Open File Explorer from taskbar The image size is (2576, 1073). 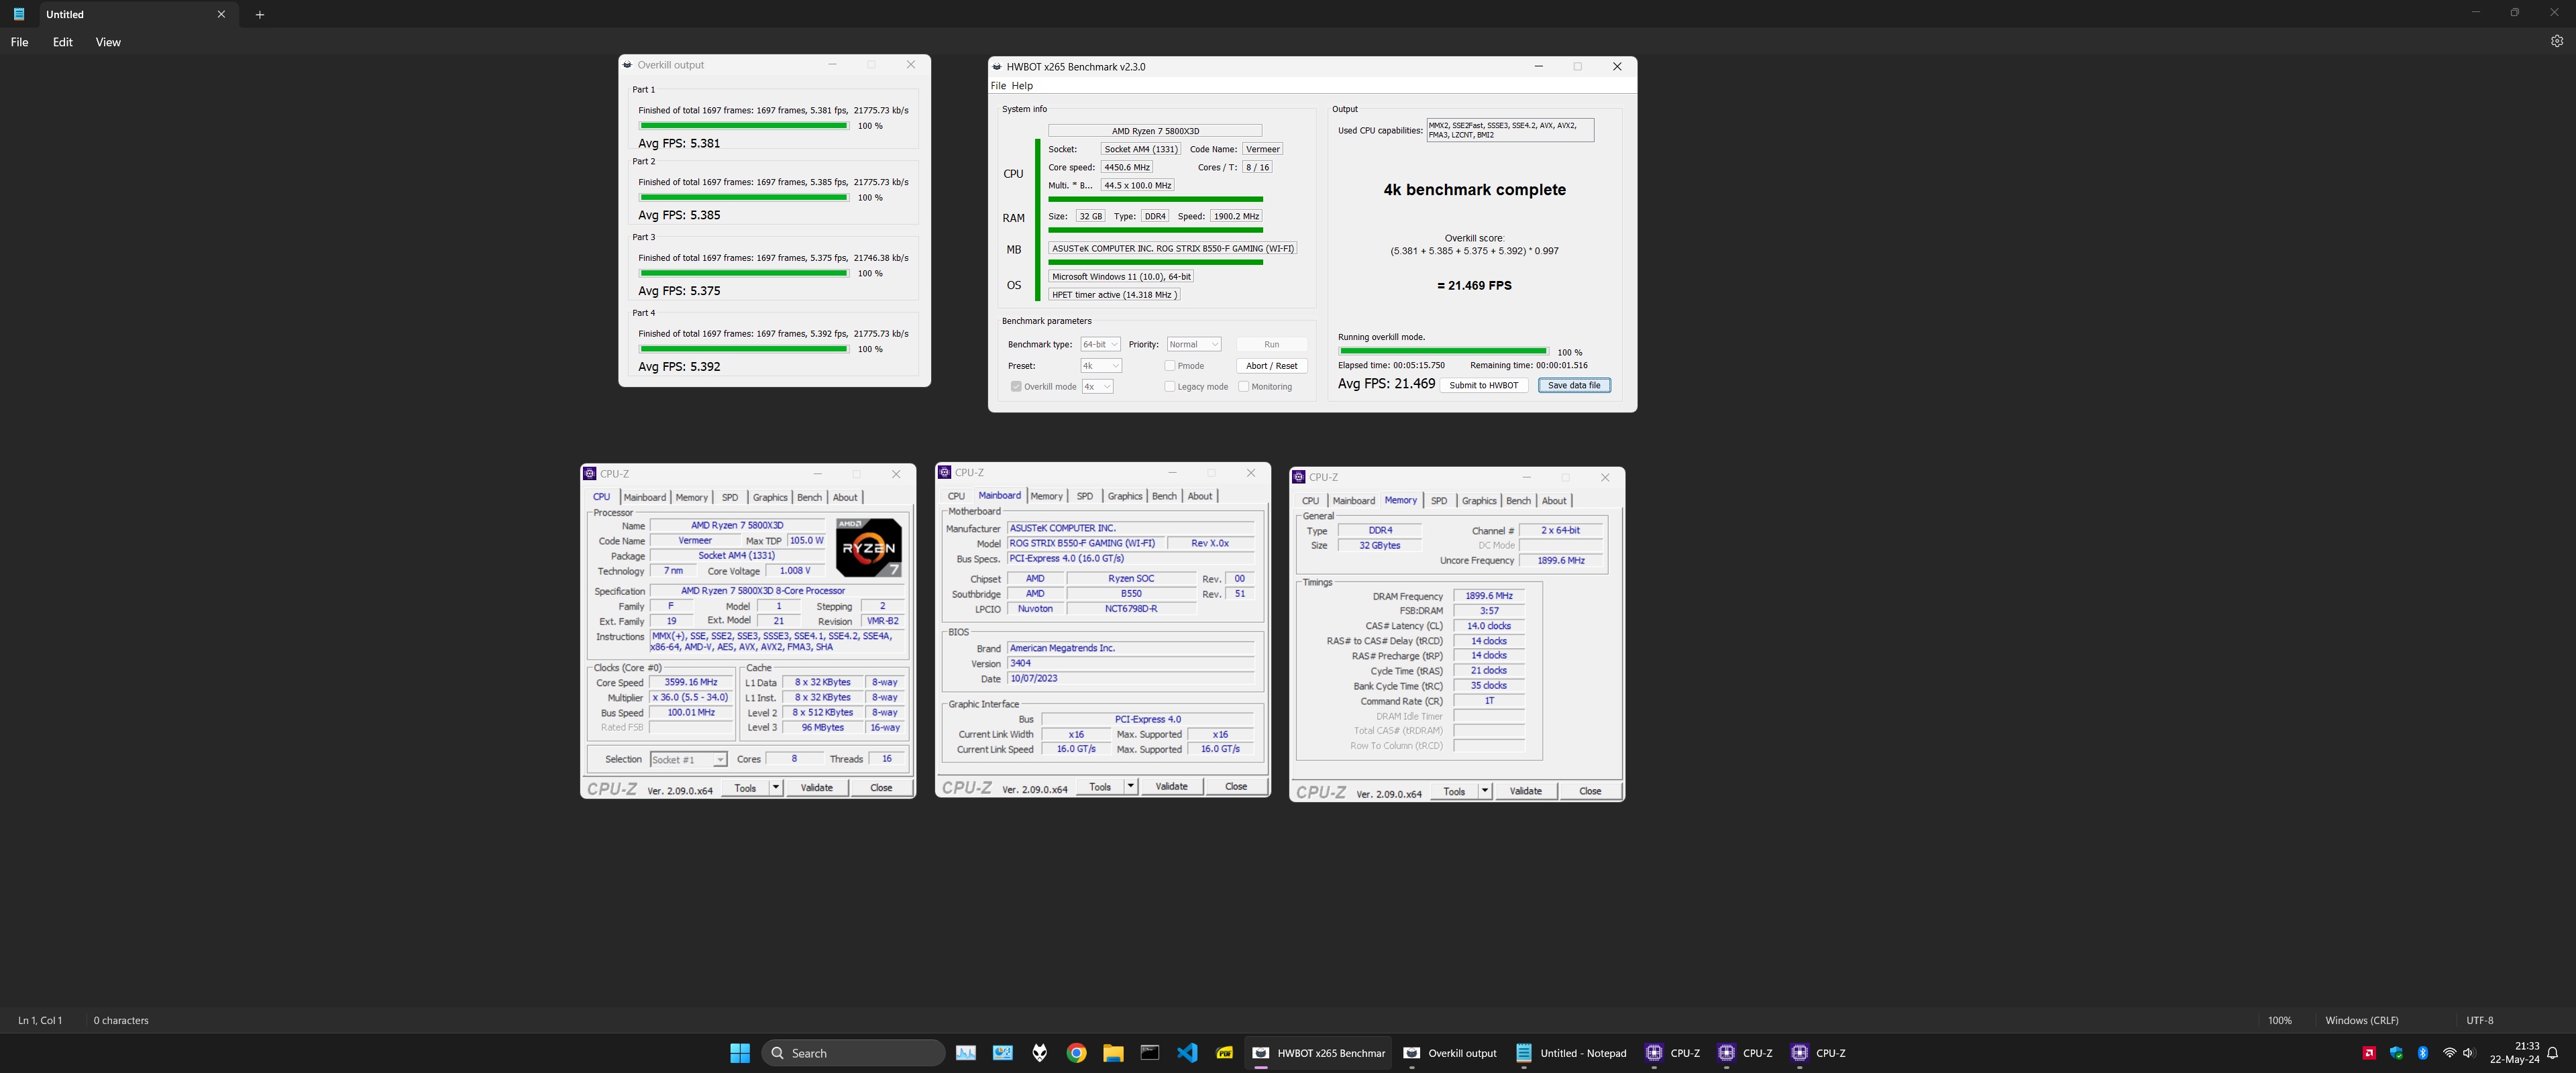[1113, 1053]
